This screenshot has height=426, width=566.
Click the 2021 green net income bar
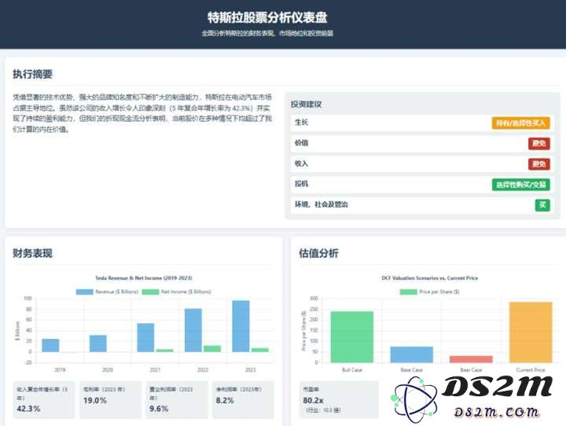coord(164,351)
